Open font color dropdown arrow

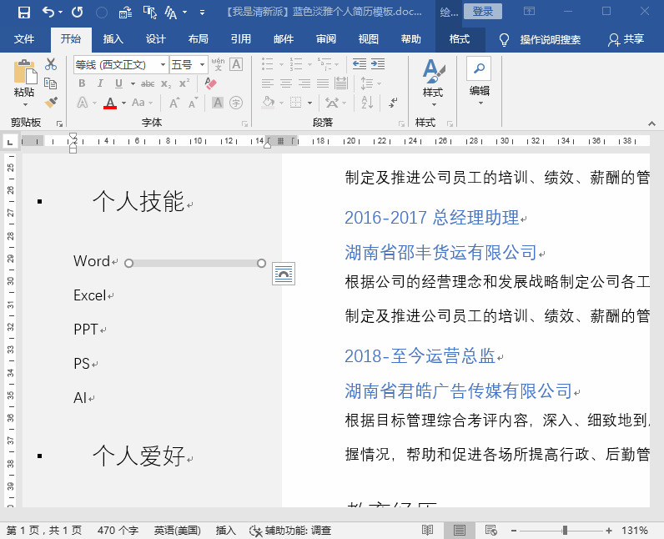pyautogui.click(x=123, y=103)
